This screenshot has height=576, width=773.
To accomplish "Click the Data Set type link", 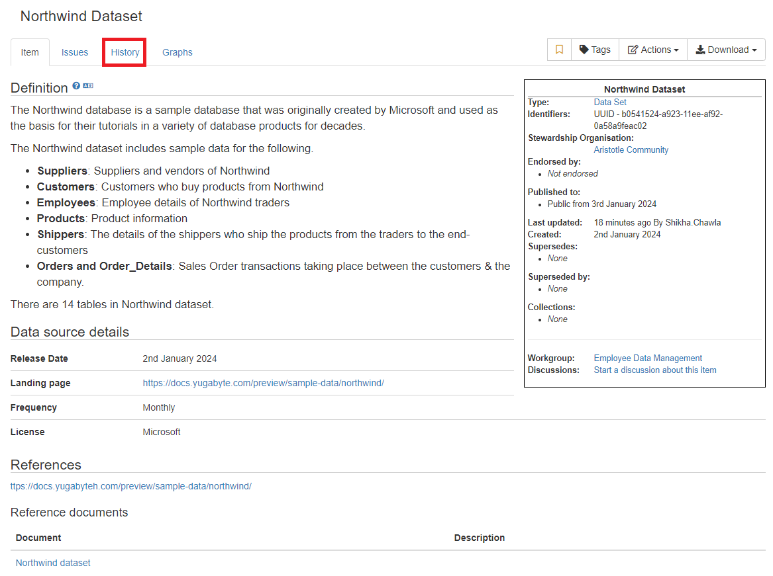I will point(610,102).
